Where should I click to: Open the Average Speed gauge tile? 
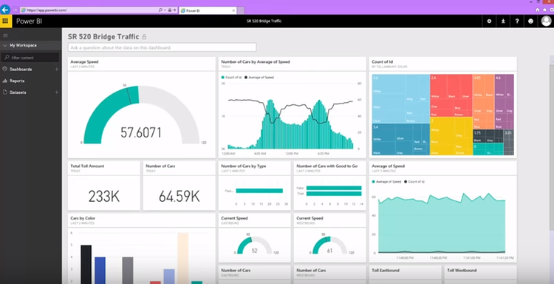[141, 107]
